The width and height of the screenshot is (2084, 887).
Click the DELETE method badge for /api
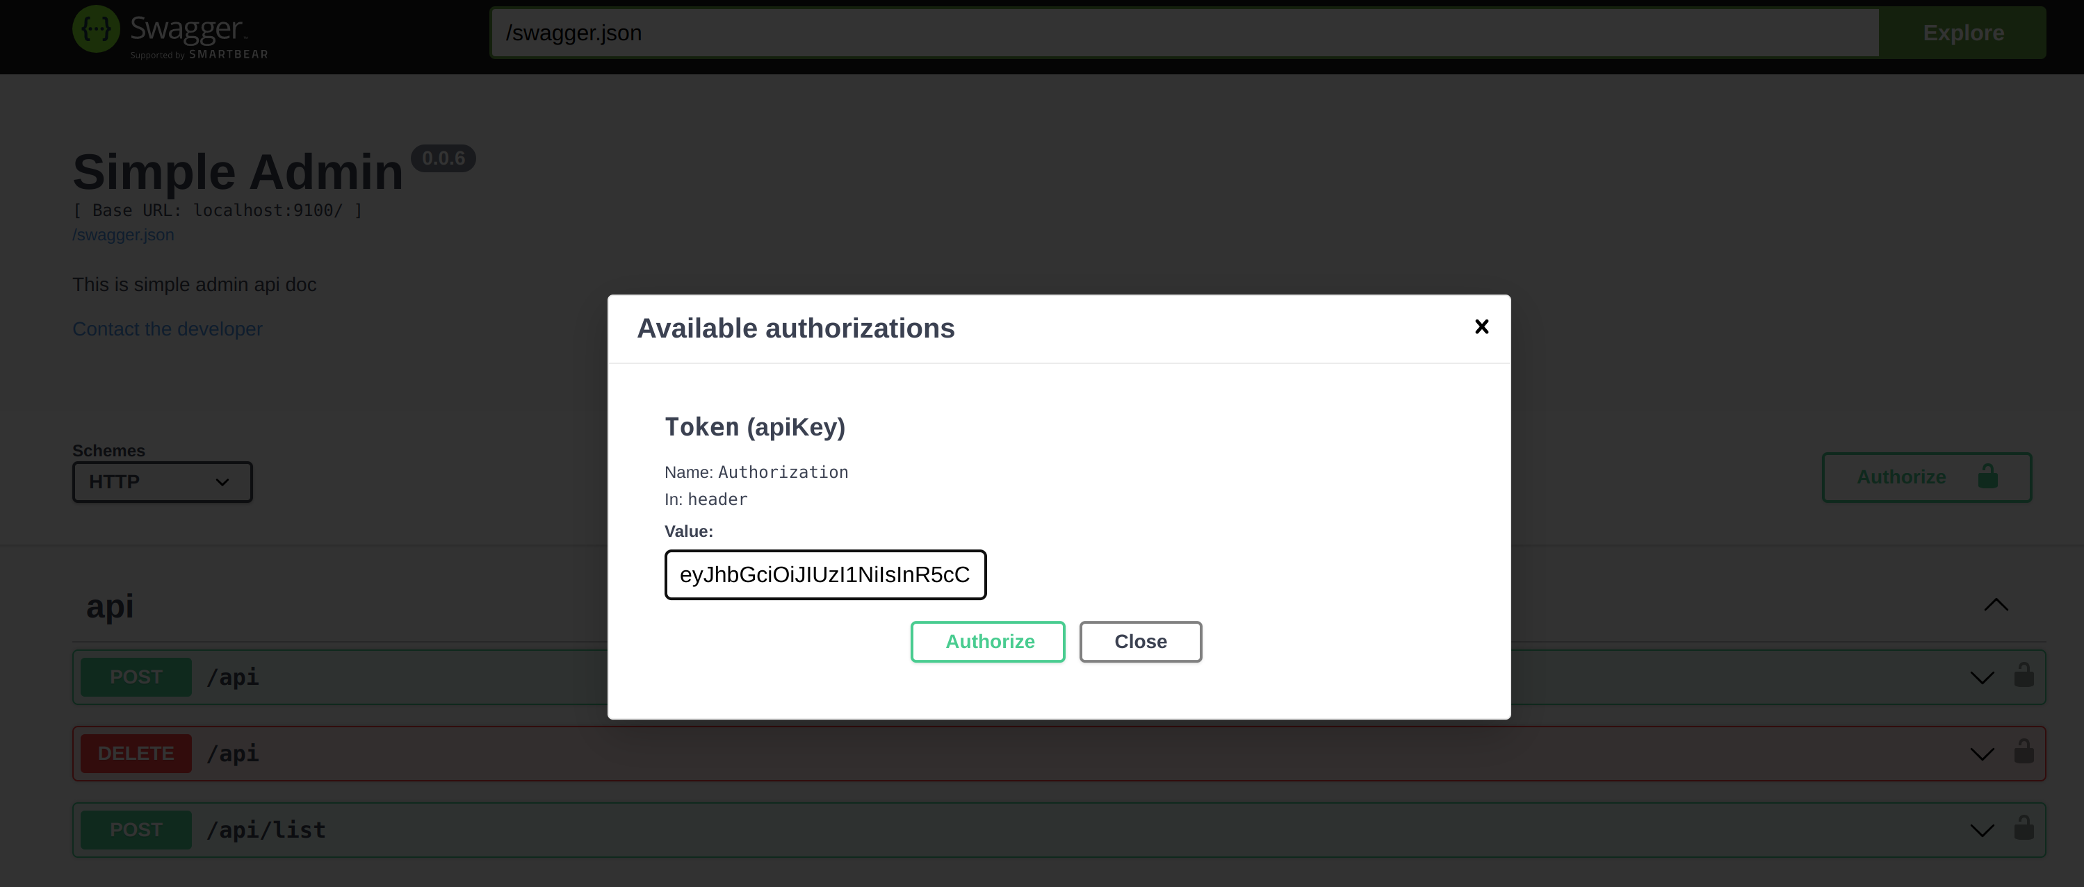pos(136,754)
